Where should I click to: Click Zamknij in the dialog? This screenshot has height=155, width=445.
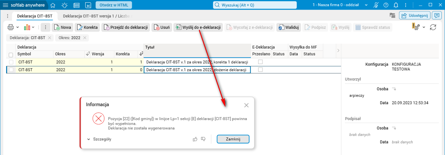(x=233, y=139)
